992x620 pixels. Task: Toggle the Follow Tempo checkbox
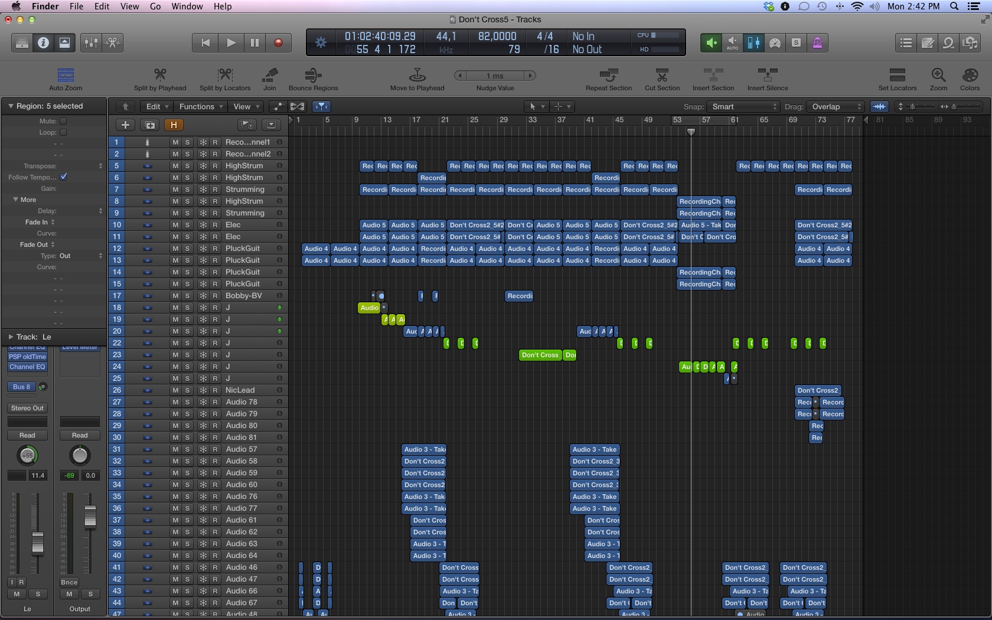[64, 177]
